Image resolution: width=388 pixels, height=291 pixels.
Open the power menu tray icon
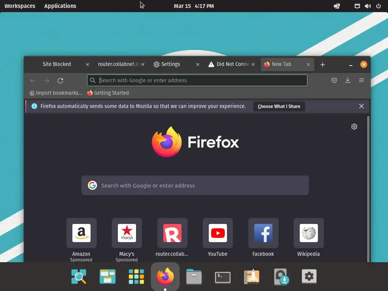379,6
